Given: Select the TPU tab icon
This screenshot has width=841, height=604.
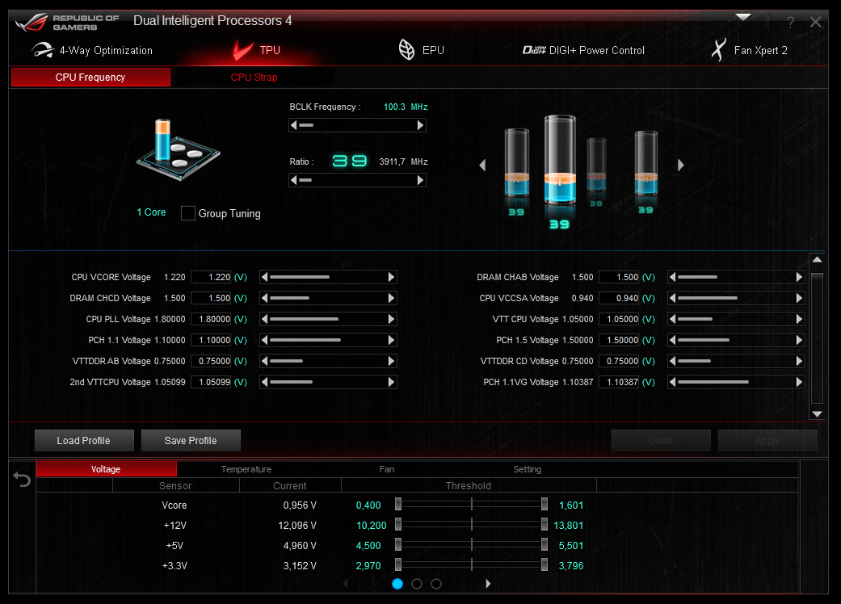Looking at the screenshot, I should tap(244, 49).
